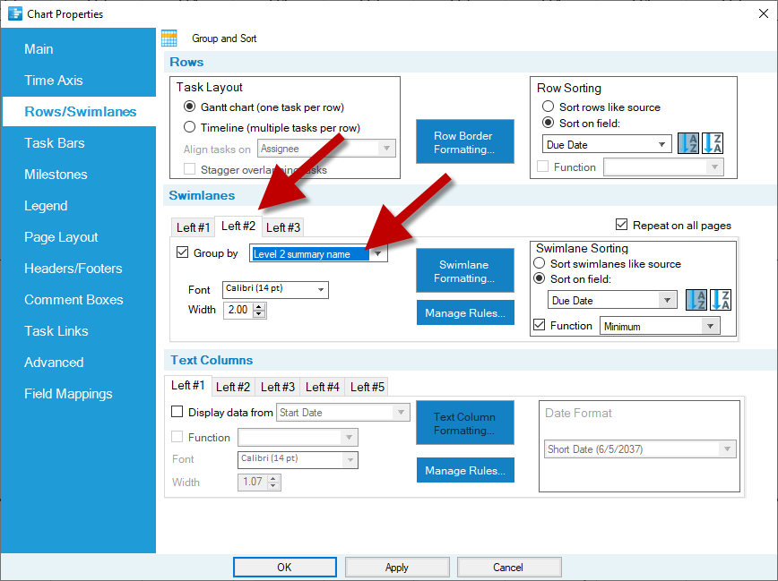Switch to Text Columns Left #5 tab
778x581 pixels.
pyautogui.click(x=367, y=387)
